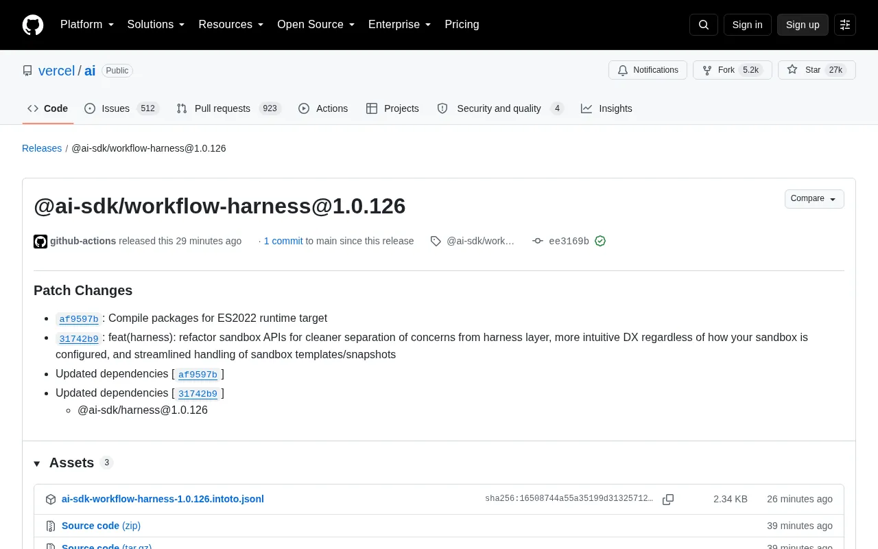The image size is (878, 549).
Task: Fork the vercel/ai repository
Action: pos(733,70)
